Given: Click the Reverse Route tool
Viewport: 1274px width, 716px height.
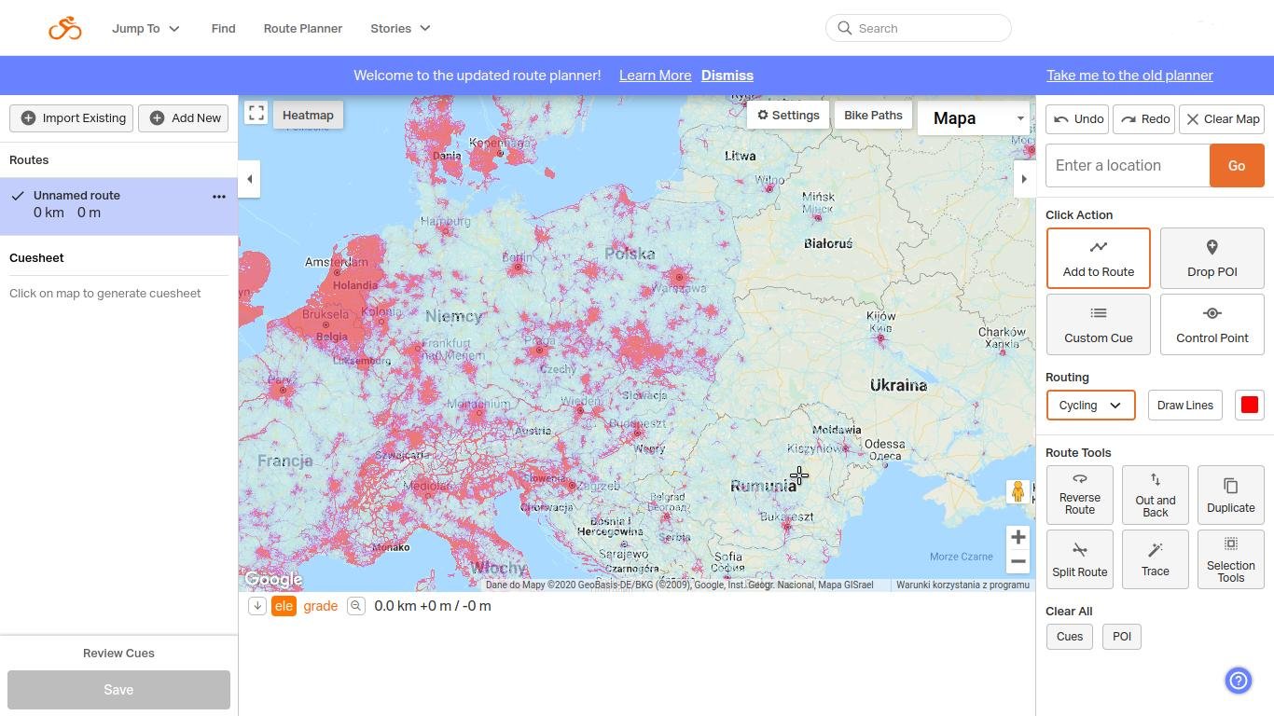Looking at the screenshot, I should click(1079, 494).
